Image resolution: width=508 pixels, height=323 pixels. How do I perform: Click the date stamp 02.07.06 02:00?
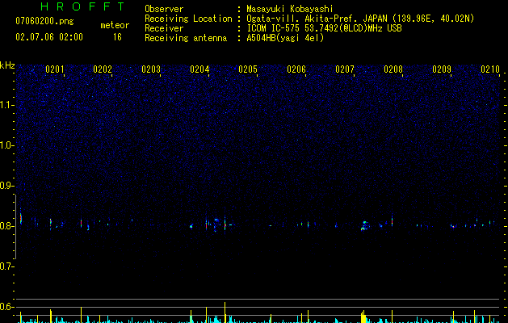point(49,37)
